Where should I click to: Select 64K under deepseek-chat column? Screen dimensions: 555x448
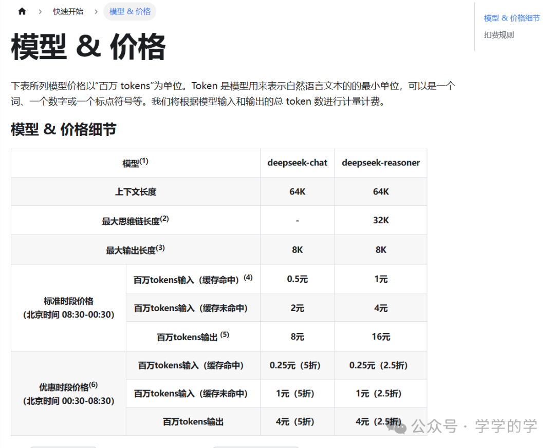[x=298, y=191]
